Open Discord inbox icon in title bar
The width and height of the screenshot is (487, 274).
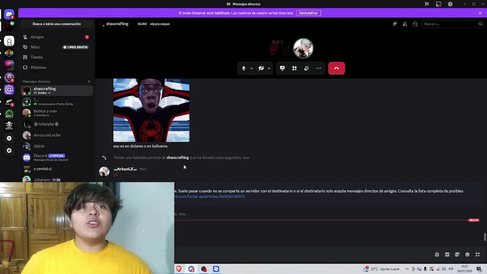click(x=439, y=4)
